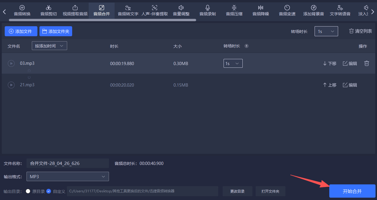Viewport: 377px width, 200px height.
Task: Click duration 00:00:20.020
Action: click(x=122, y=85)
